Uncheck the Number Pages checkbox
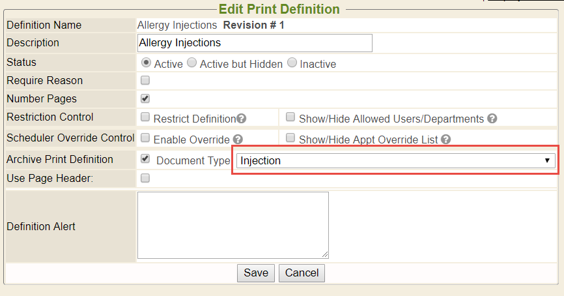The height and width of the screenshot is (296, 564). click(145, 99)
